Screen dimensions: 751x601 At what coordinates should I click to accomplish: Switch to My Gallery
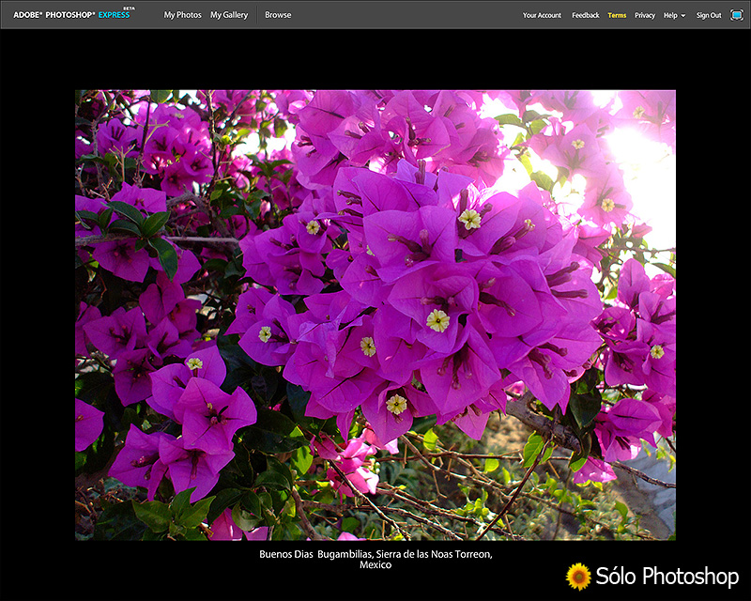pos(227,15)
